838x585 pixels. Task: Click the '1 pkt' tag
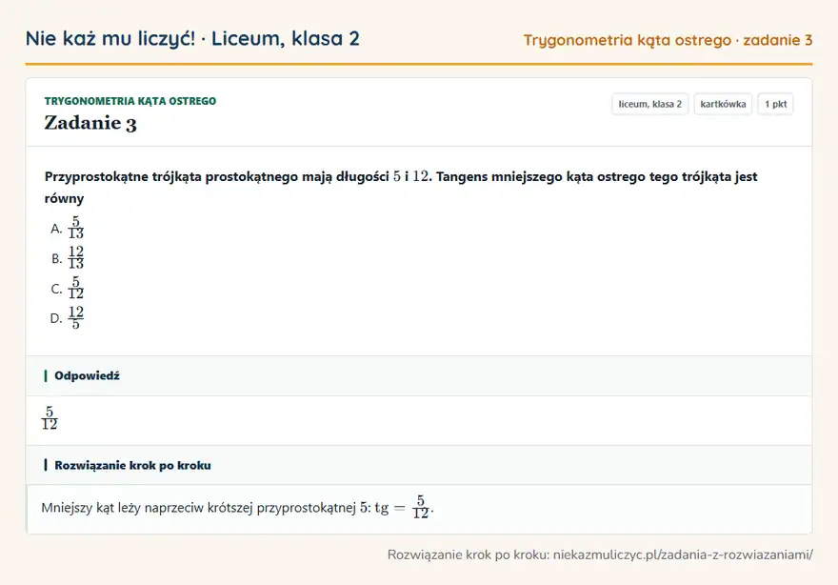pyautogui.click(x=775, y=104)
